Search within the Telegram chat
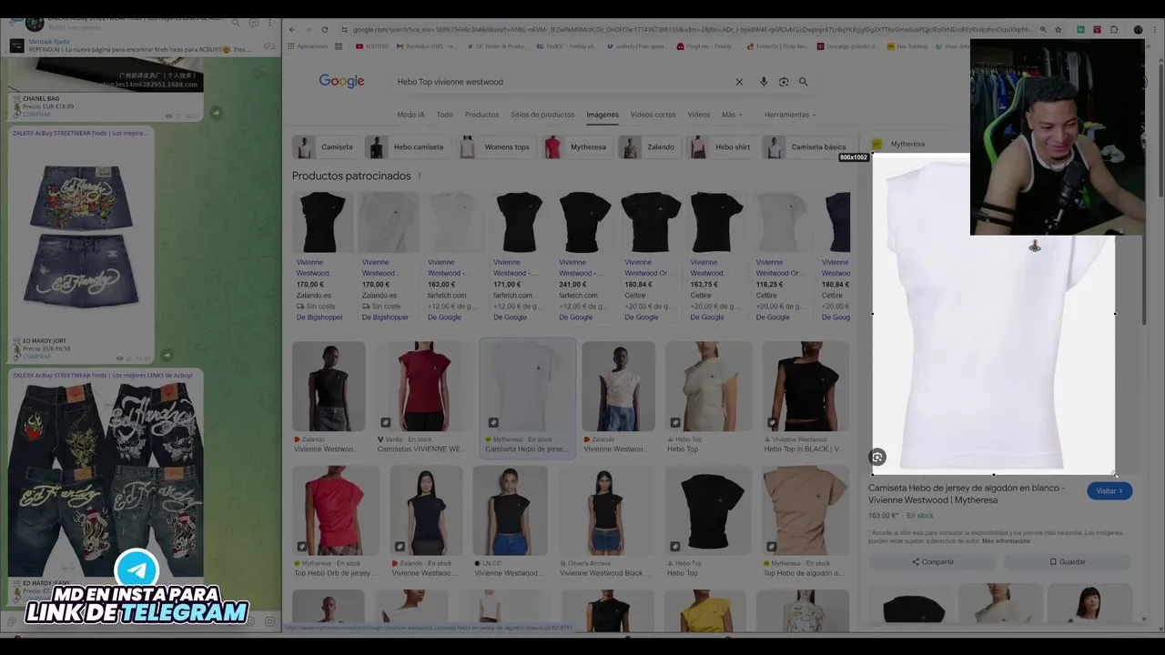The image size is (1165, 655). pos(235,22)
